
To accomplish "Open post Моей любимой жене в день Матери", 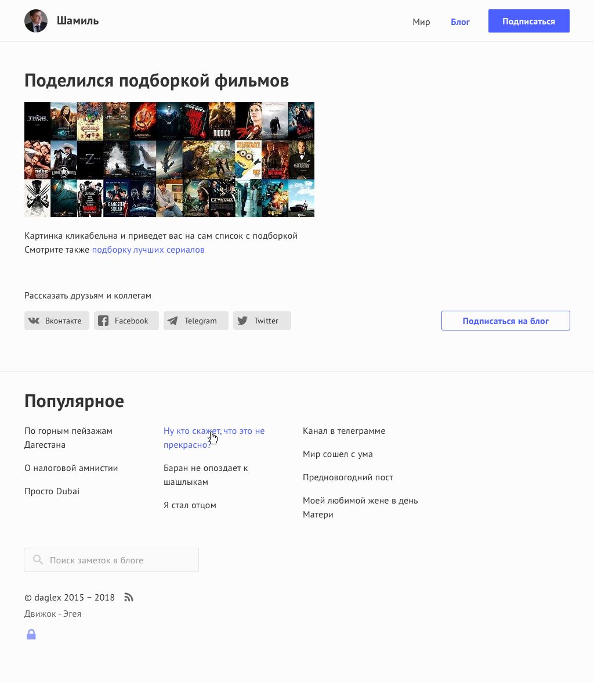I will click(x=360, y=508).
